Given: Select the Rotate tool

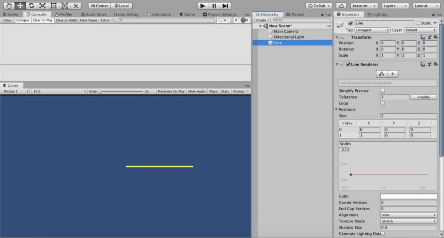Looking at the screenshot, I should 31,6.
